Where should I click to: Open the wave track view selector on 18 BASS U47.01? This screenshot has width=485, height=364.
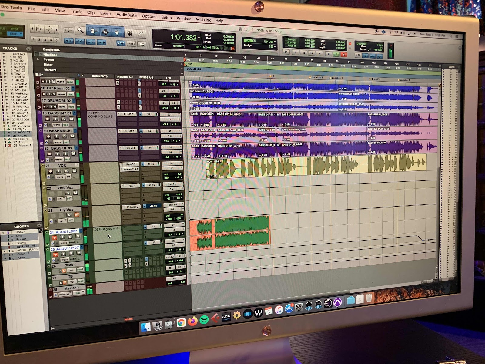point(57,125)
